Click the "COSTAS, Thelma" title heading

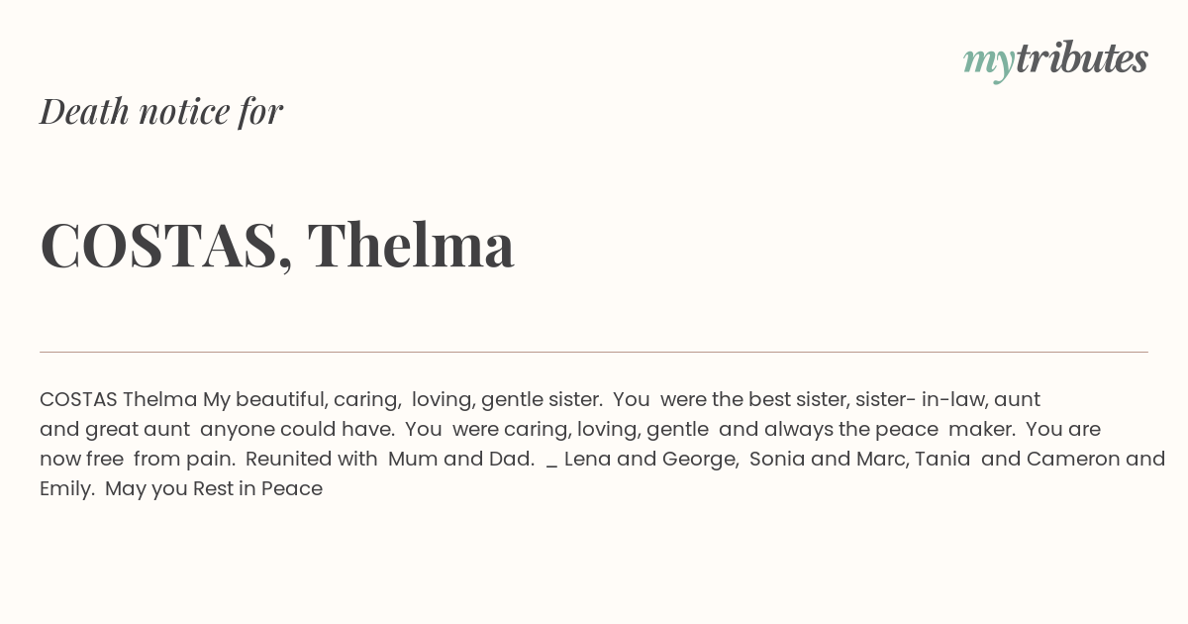(x=277, y=245)
